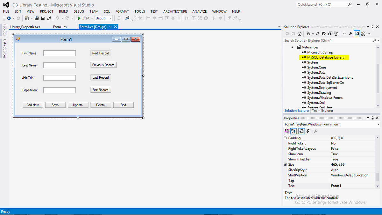This screenshot has height=215, width=382.
Task: Click the Add New button on Form1
Action: point(32,104)
